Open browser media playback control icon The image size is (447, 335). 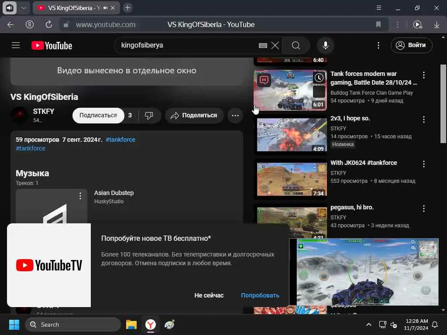(x=417, y=25)
